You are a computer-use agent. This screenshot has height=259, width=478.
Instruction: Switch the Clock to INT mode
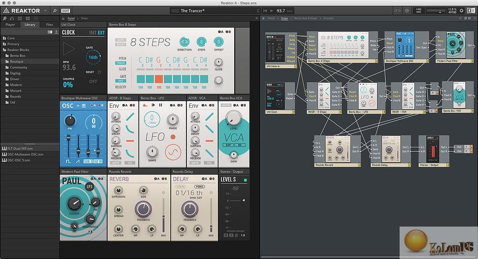pyautogui.click(x=92, y=32)
